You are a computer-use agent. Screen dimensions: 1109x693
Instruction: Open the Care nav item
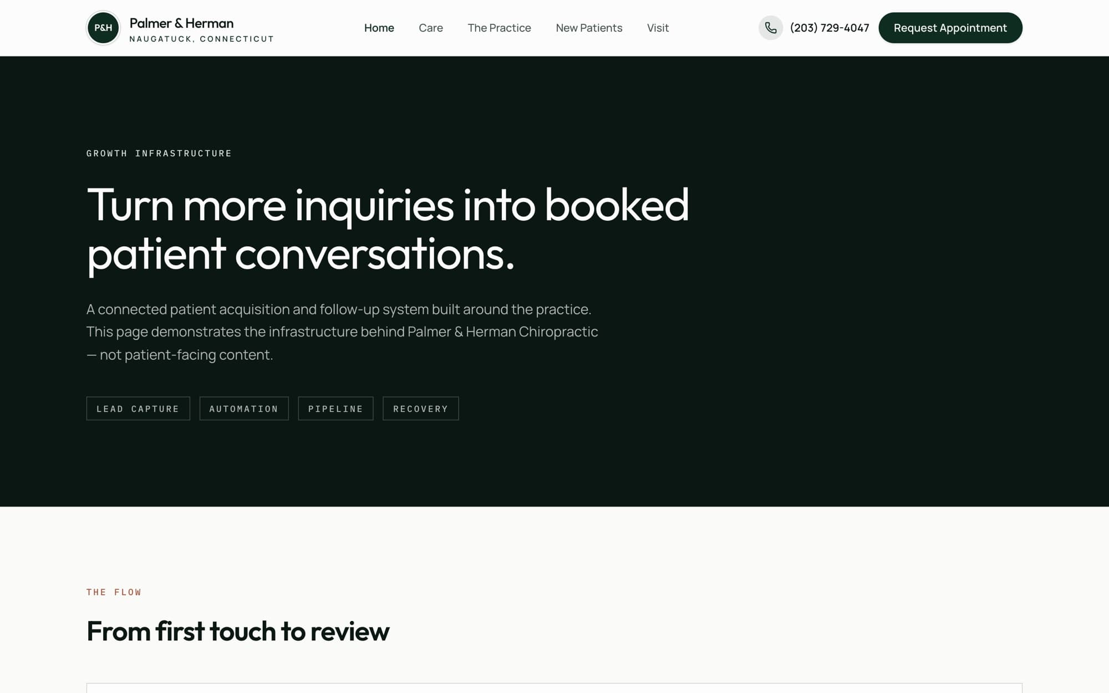click(431, 28)
